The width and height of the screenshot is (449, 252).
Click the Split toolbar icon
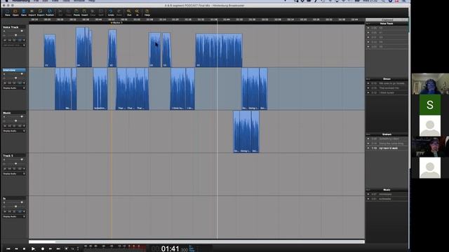tap(101, 13)
